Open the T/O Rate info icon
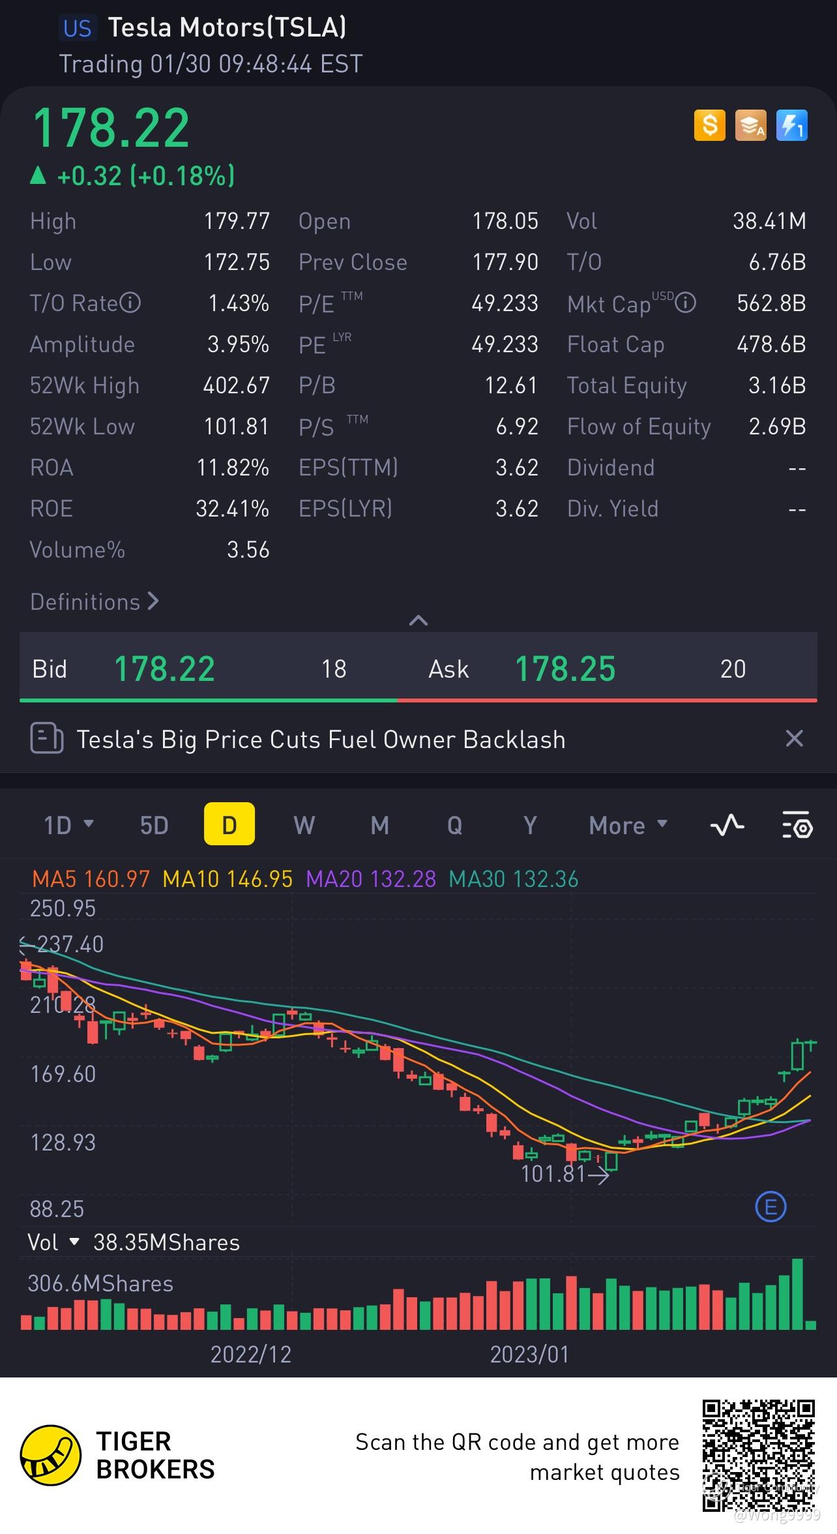The width and height of the screenshot is (837, 1534). coord(130,303)
